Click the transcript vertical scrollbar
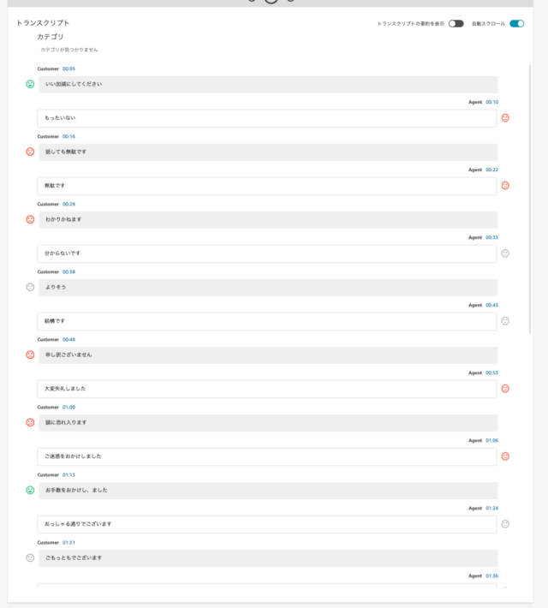This screenshot has height=608, width=548. pos(530,199)
